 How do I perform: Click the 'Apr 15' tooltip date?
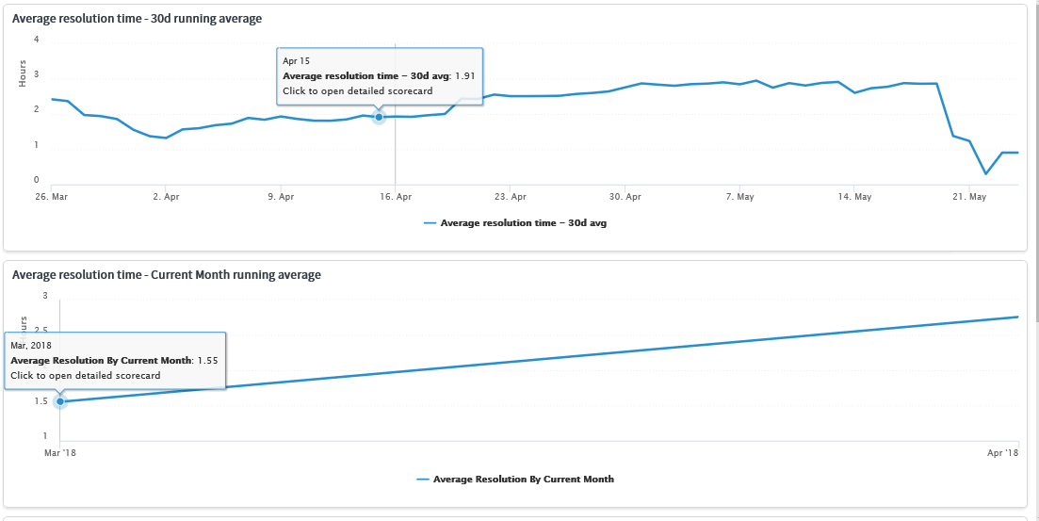click(x=296, y=61)
